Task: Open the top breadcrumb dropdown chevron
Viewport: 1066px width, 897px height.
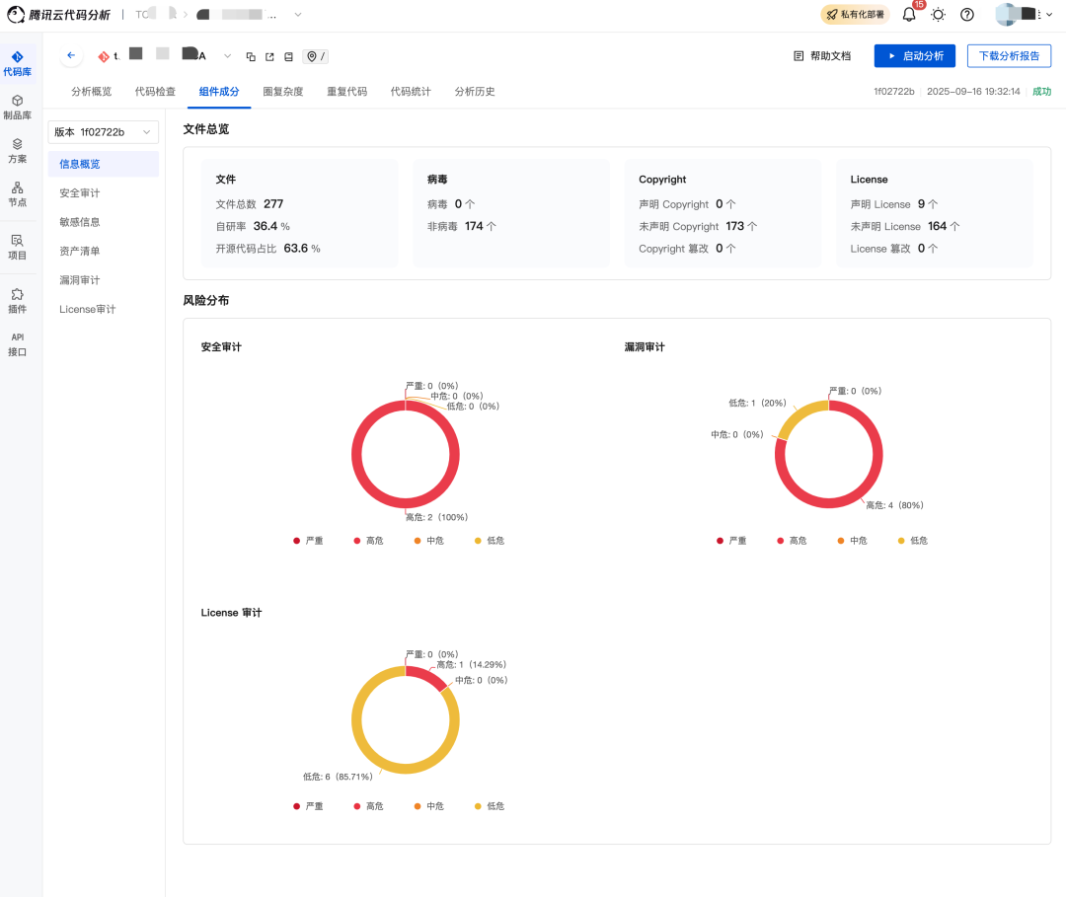Action: (298, 14)
